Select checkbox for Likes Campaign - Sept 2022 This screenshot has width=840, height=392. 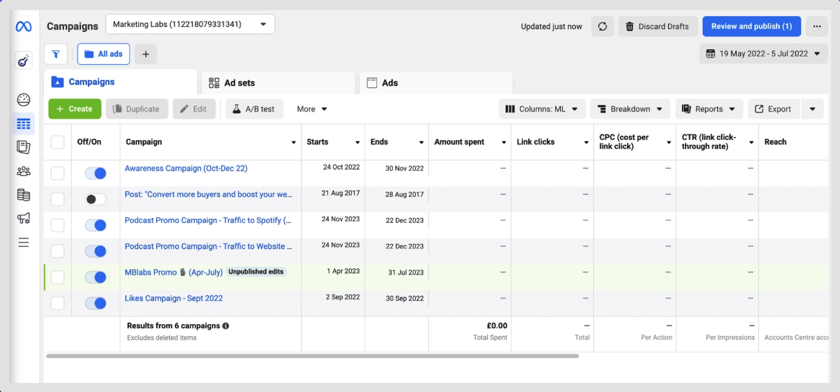pyautogui.click(x=57, y=303)
